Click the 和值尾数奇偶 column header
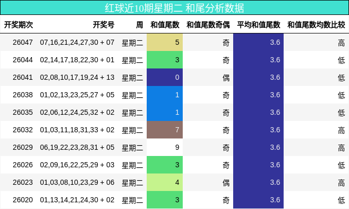The image size is (349, 209). [x=208, y=25]
